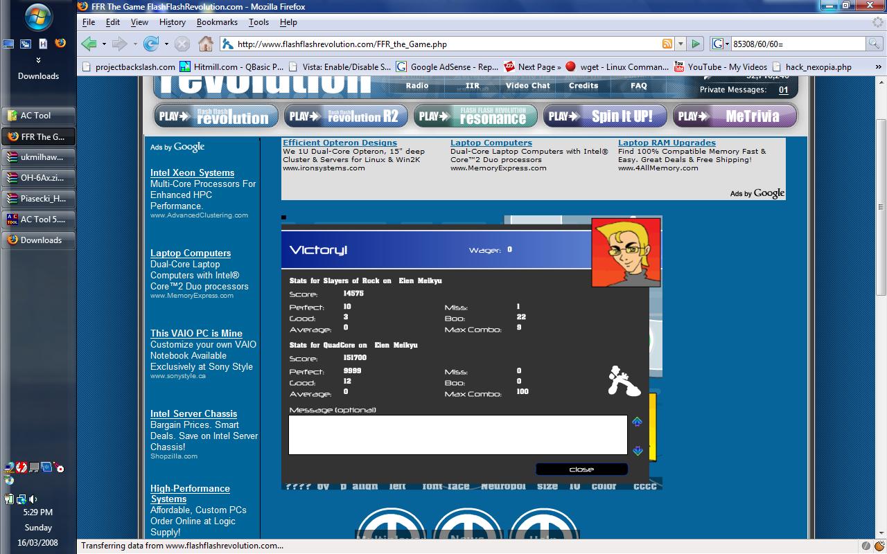This screenshot has height=554, width=887.
Task: Open the Laptop RAM Upgrades ad link
Action: [x=667, y=143]
